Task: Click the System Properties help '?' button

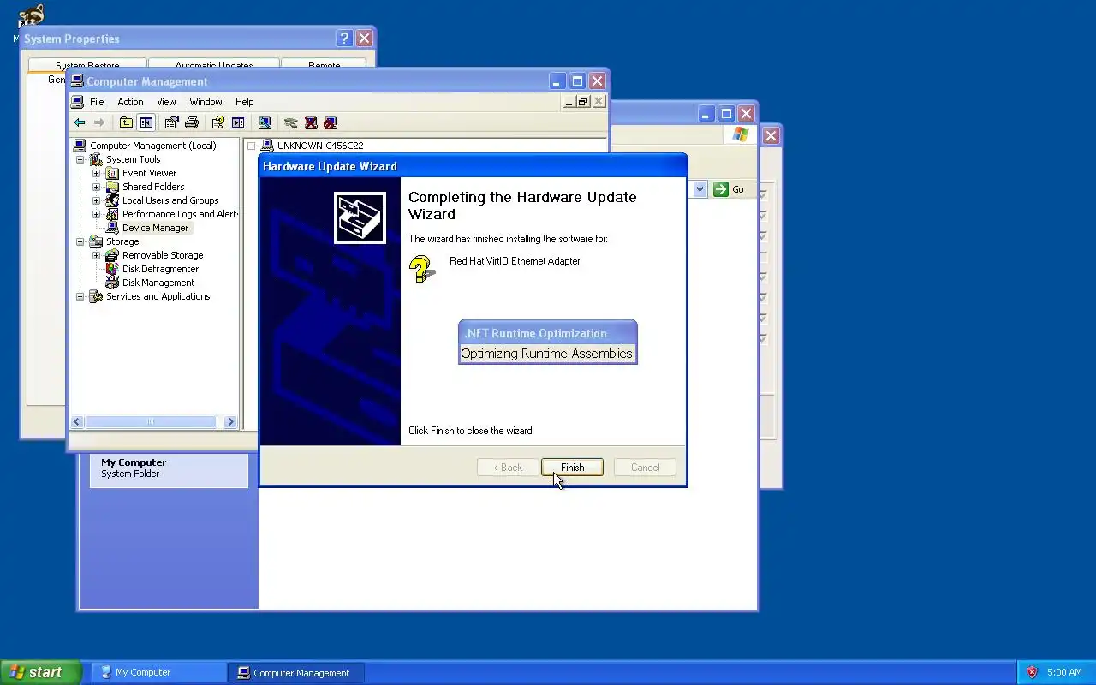Action: (344, 39)
